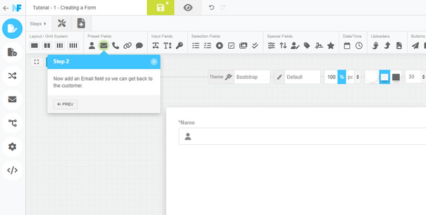Close the Step 2 tutorial popup

click(x=154, y=61)
